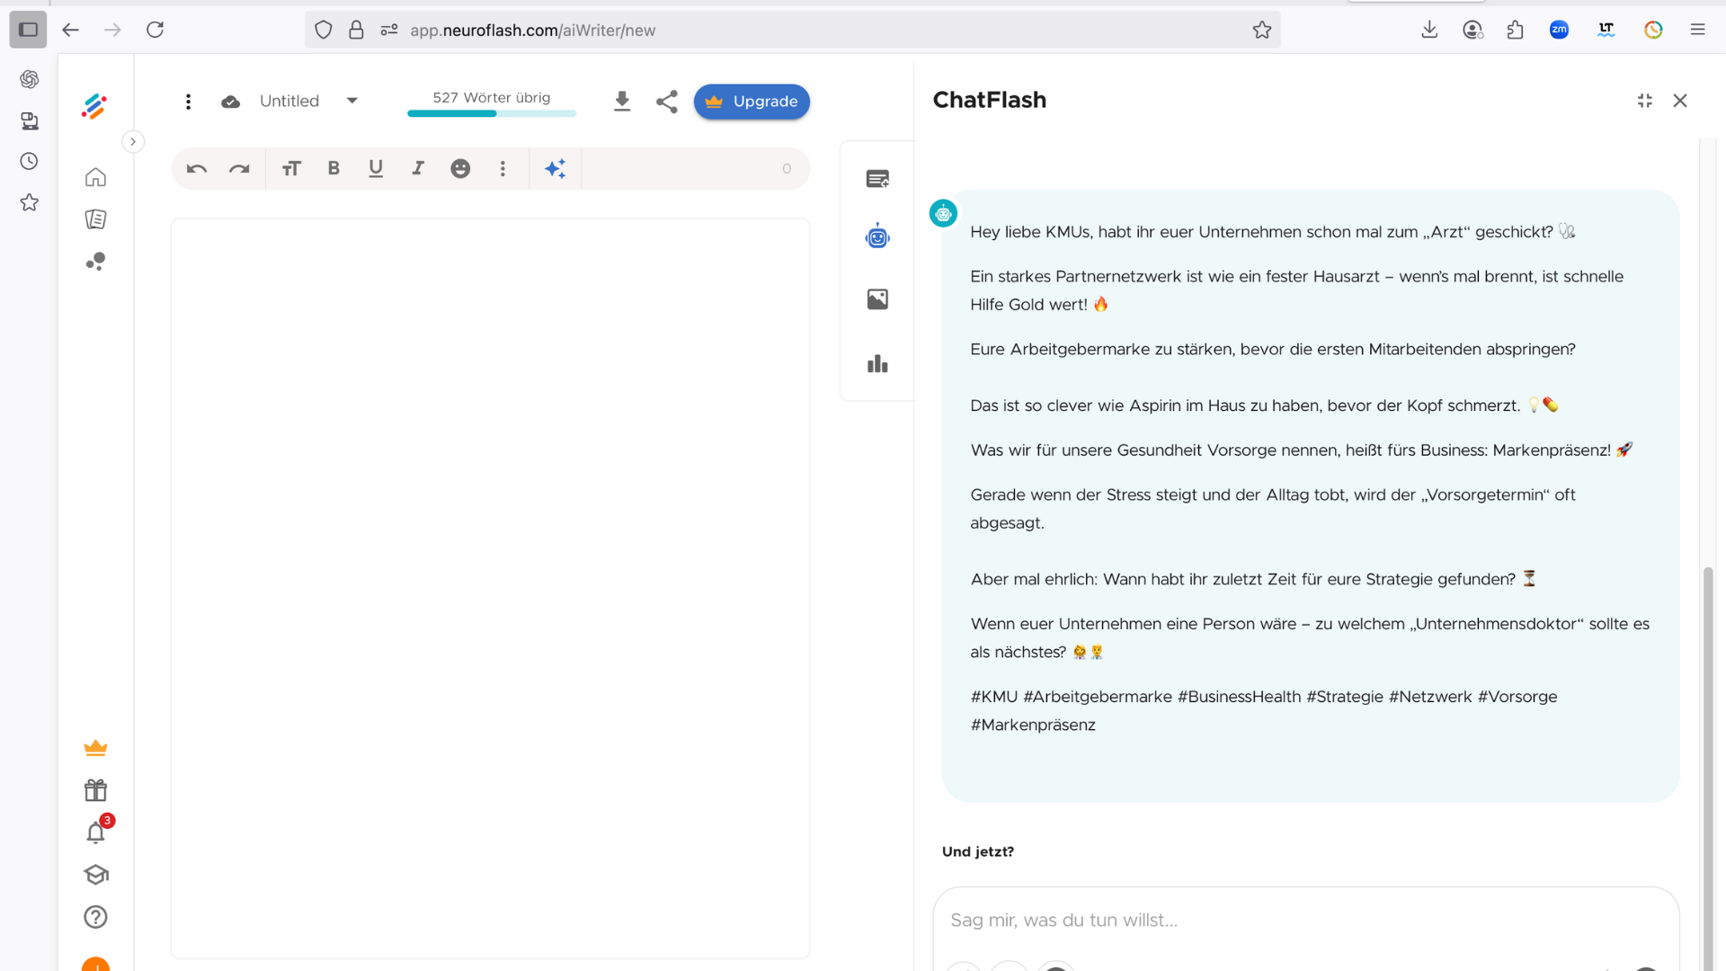
Task: Open the document three-dot menu
Action: tap(188, 102)
